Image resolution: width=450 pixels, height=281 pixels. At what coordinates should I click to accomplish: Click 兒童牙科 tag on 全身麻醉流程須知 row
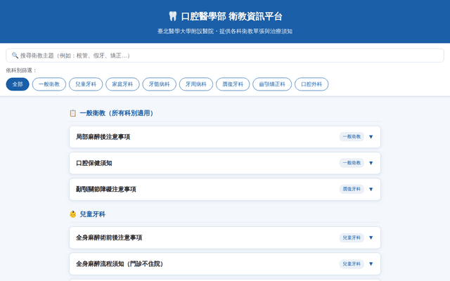click(x=352, y=264)
